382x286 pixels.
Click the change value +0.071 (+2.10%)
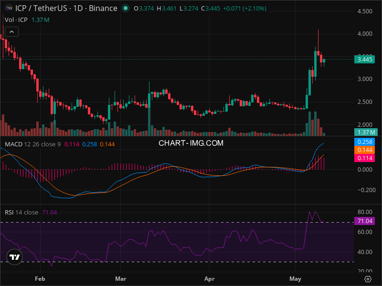(244, 8)
